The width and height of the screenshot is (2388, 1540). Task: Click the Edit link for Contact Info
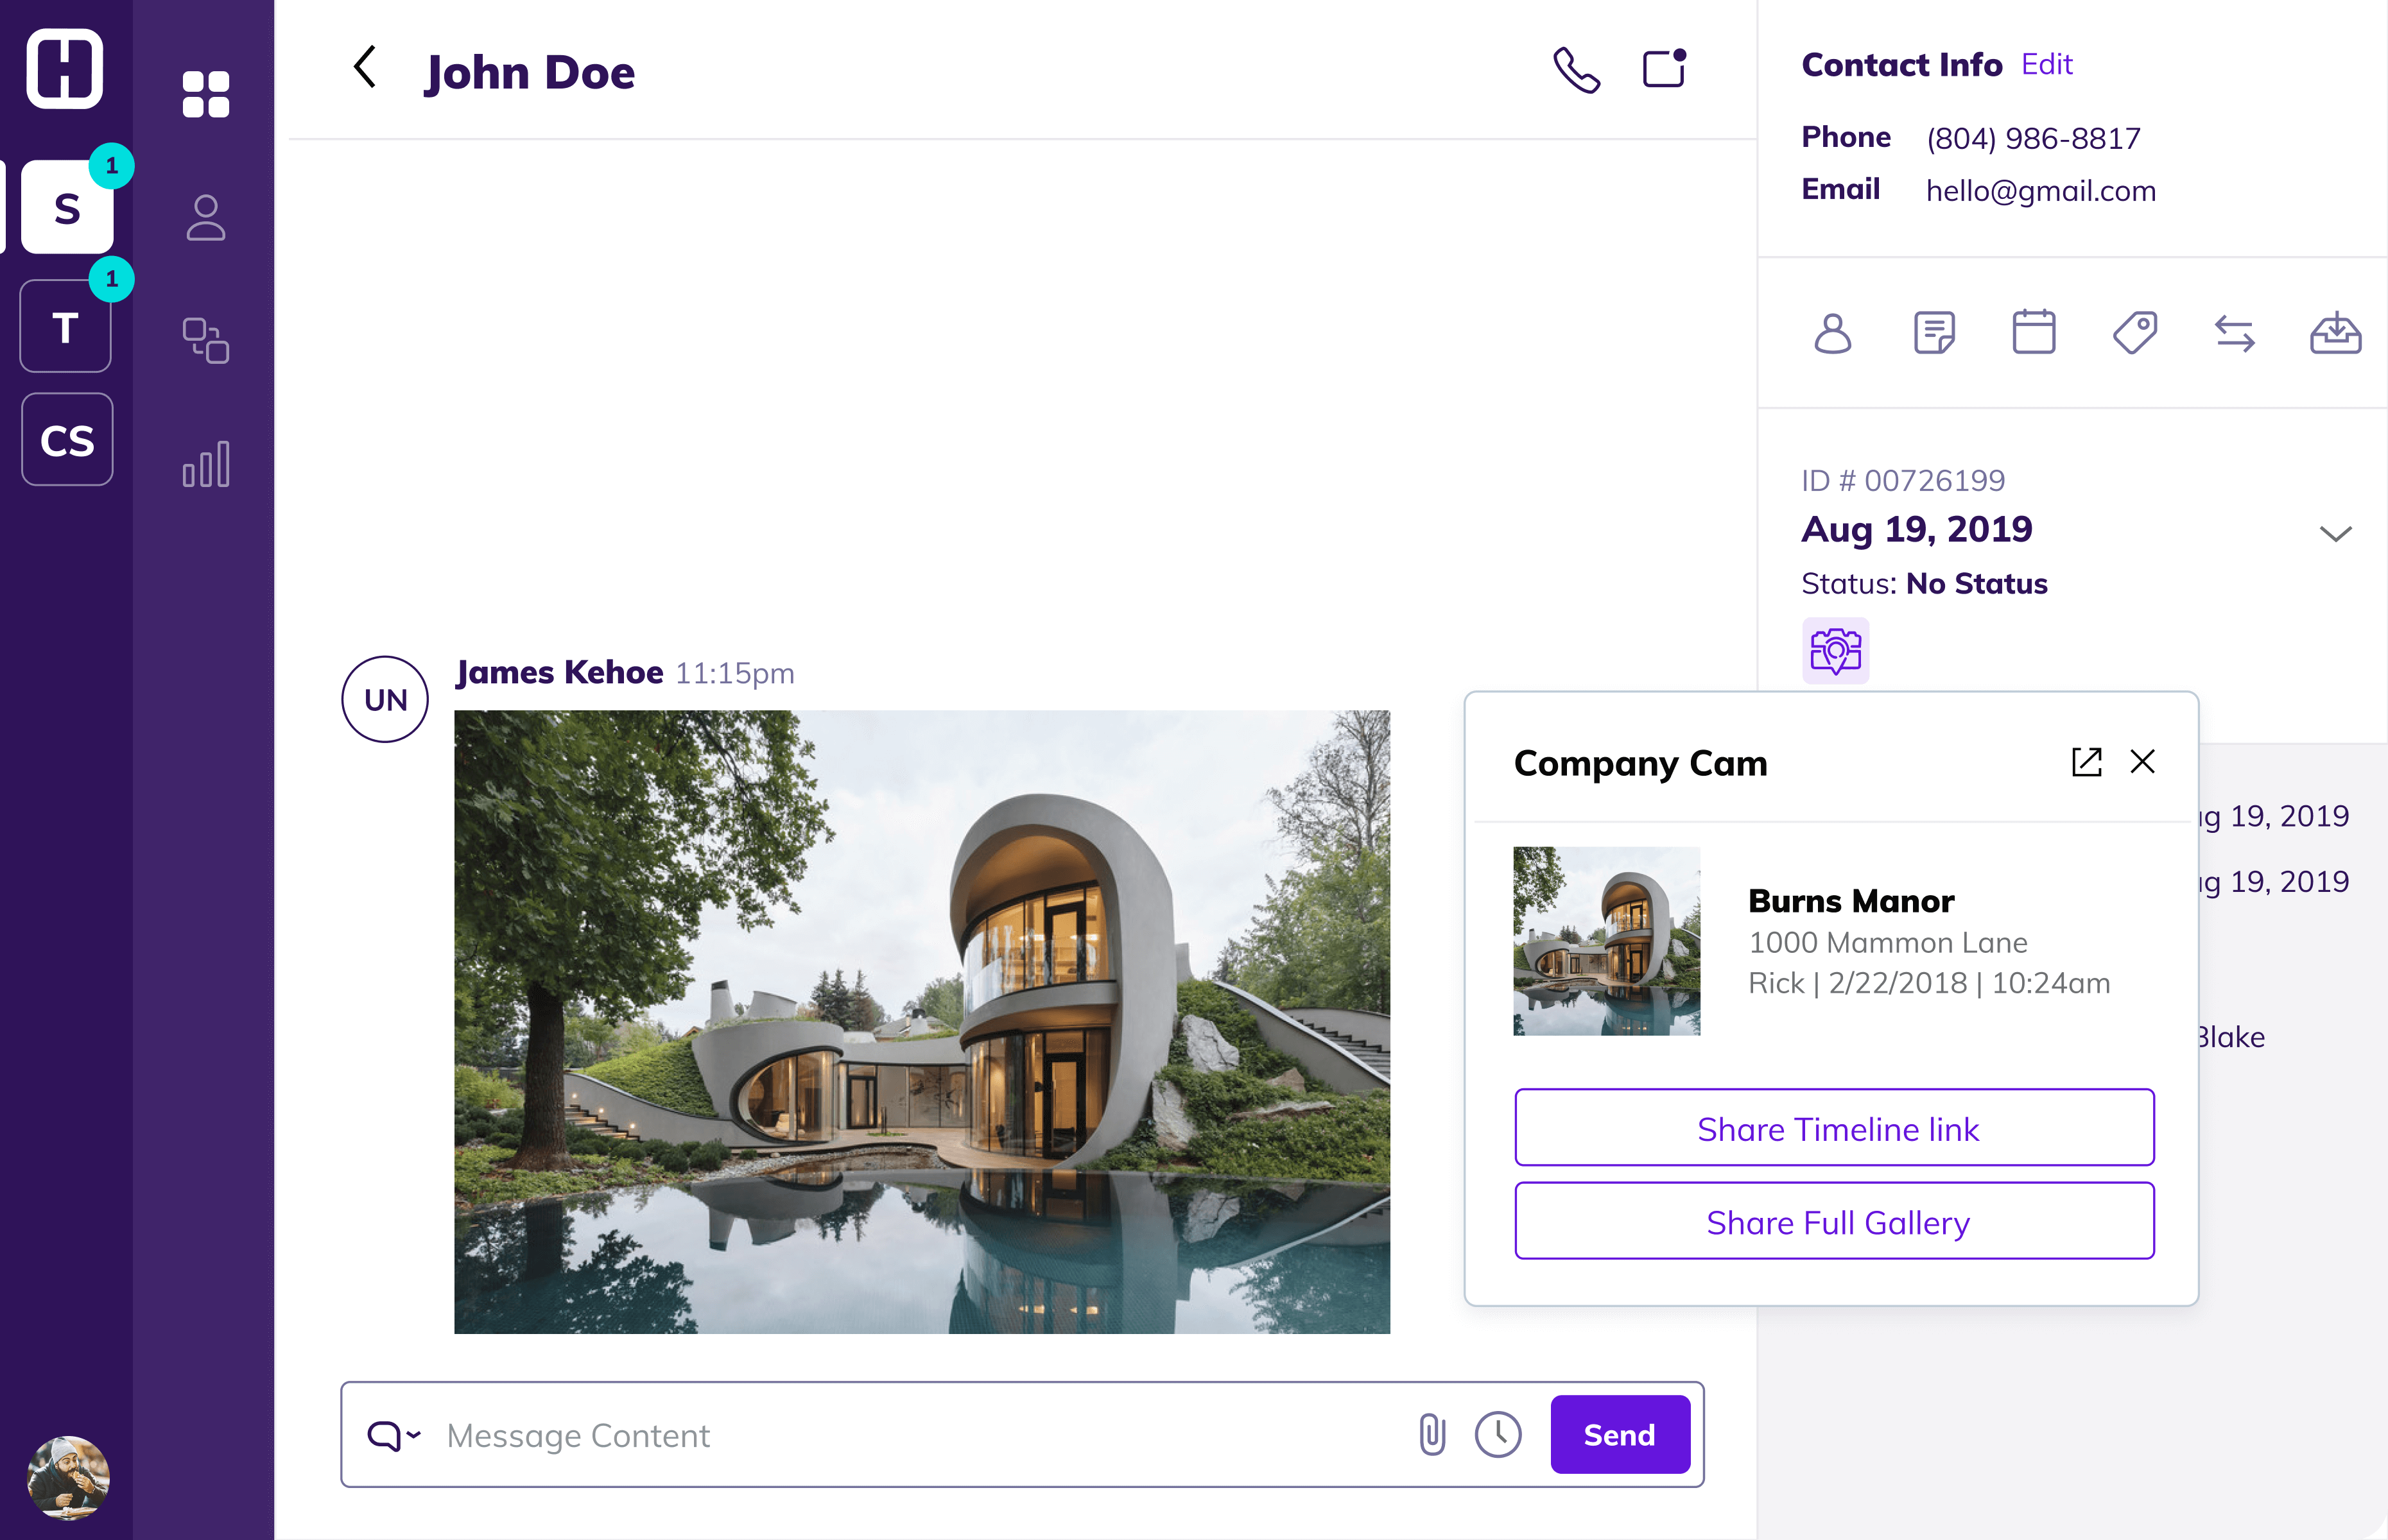pos(2046,65)
